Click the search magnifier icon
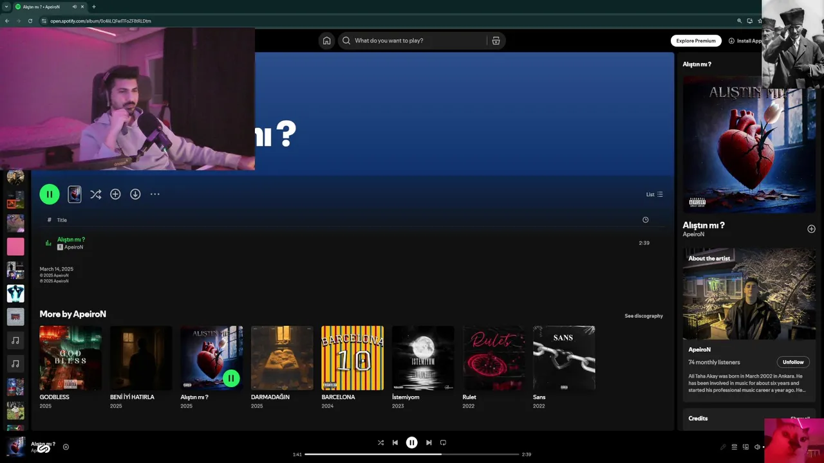 pos(346,41)
